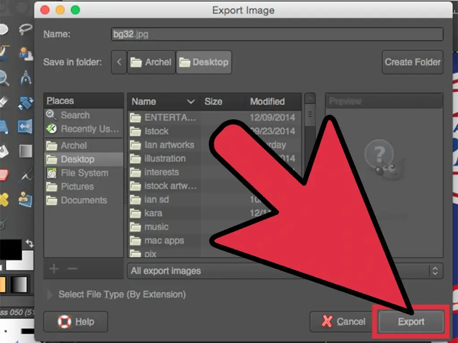Select the Rotate tool in toolbox

coord(25,103)
